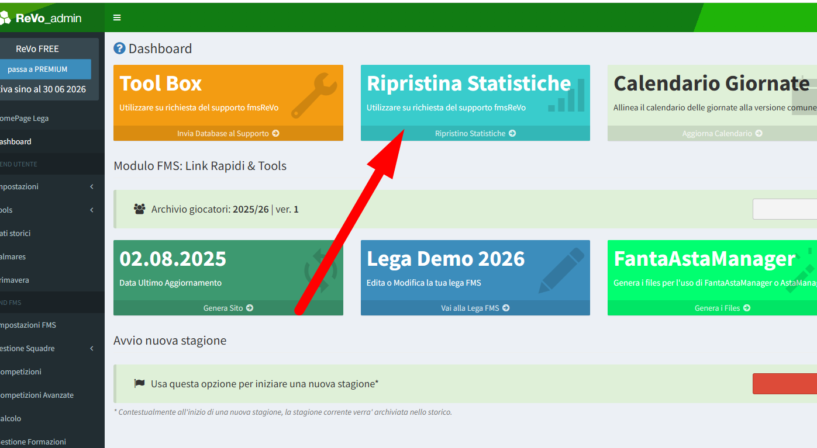
Task: Click Invia Database al Supporto link
Action: [x=228, y=133]
